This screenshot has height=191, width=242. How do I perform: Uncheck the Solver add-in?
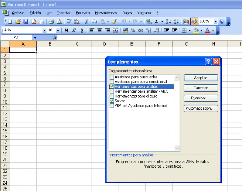112,101
